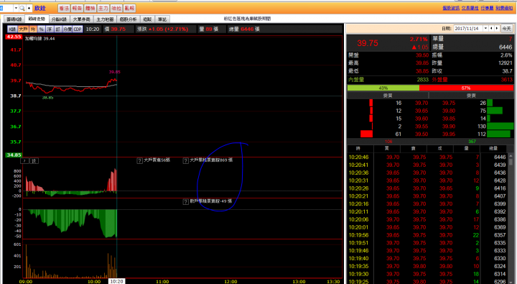
Task: Click the 10:20 time marker on chart axis
Action: click(x=116, y=281)
